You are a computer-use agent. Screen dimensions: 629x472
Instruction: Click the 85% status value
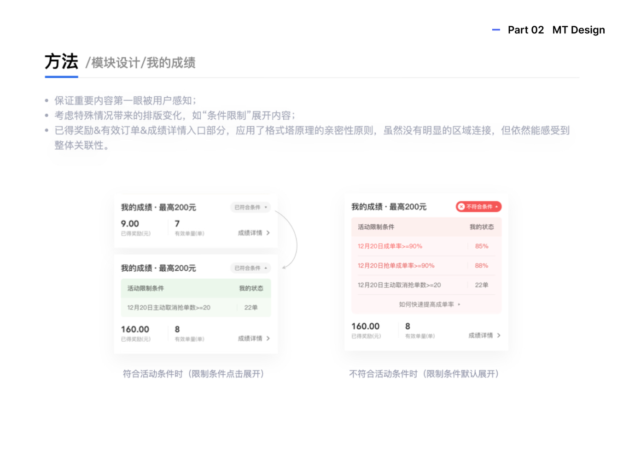pyautogui.click(x=482, y=246)
